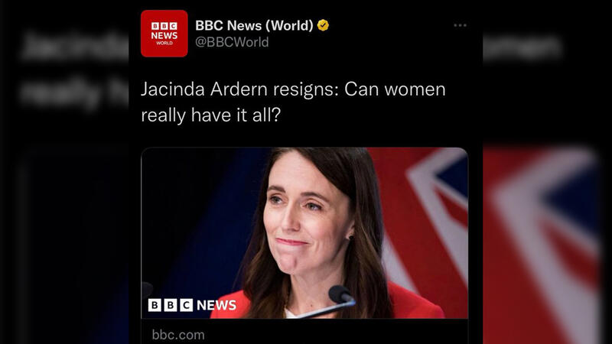This screenshot has width=612, height=344.
Task: Open the three-dot more options menu
Action: tap(460, 25)
